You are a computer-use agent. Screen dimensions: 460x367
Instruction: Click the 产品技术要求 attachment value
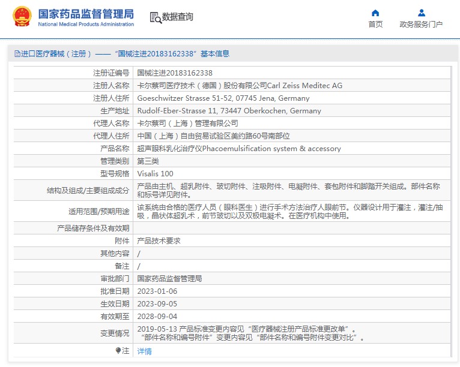click(x=159, y=240)
